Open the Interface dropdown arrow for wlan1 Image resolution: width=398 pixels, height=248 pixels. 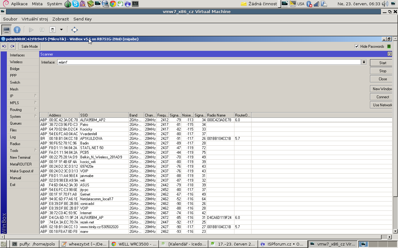364,62
